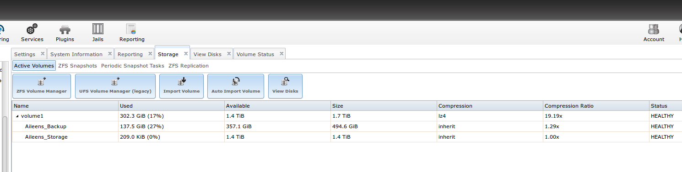
Task: Collapse the volume1 tree node
Action: pos(17,116)
